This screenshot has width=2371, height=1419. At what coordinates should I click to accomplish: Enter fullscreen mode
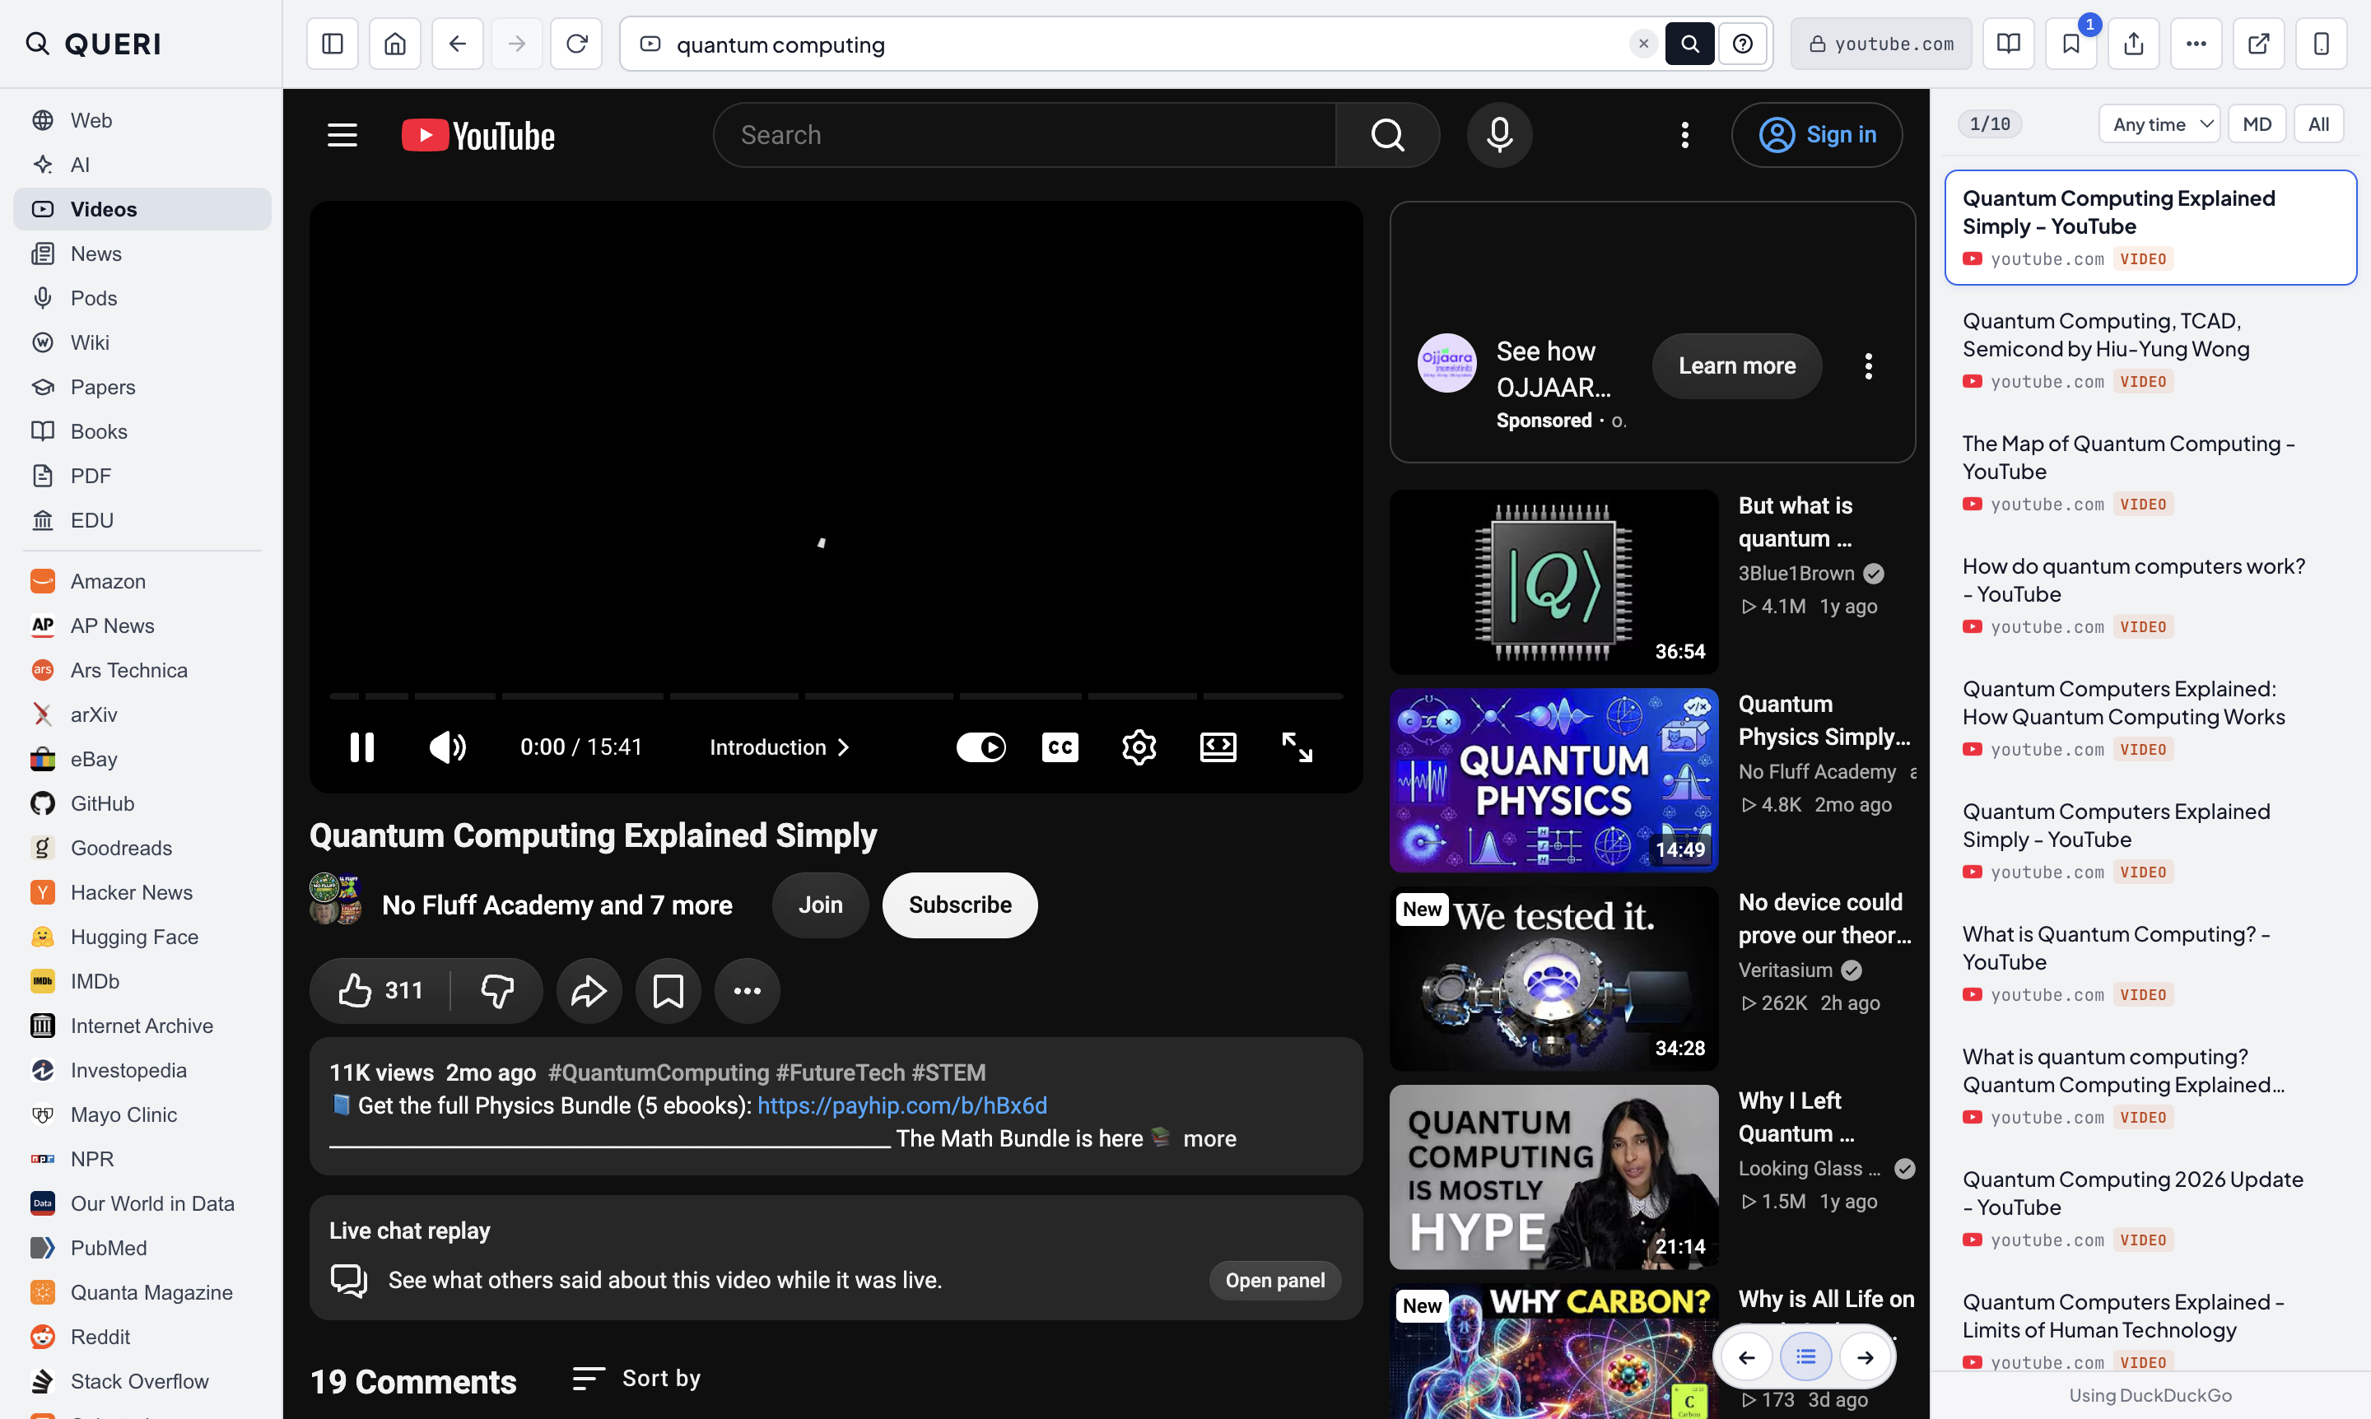1297,747
